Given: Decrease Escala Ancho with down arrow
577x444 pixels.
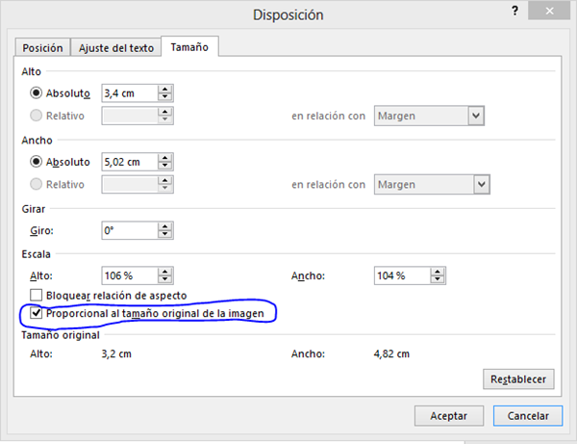Looking at the screenshot, I should coord(438,279).
